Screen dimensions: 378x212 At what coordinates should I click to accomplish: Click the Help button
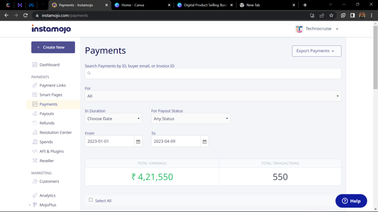tap(351, 201)
